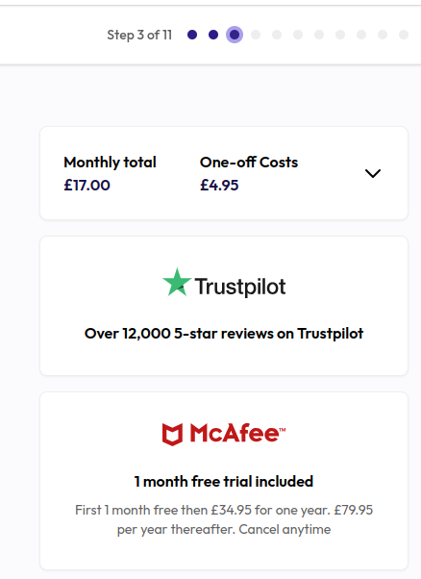Click the green Trustpilot star logo
This screenshot has height=579, width=421.
(x=177, y=283)
